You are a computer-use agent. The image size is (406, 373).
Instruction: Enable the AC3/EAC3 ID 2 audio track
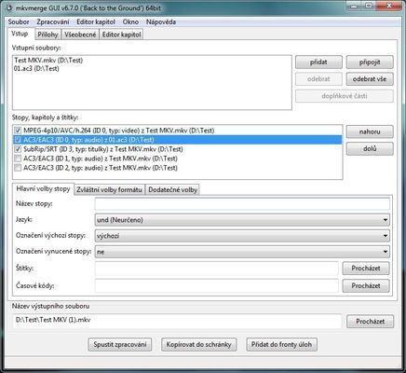pos(18,168)
